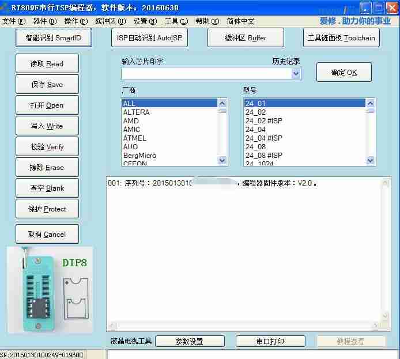Open the 文件(F) File menu
Image resolution: width=400 pixels, height=359 pixels.
click(14, 21)
